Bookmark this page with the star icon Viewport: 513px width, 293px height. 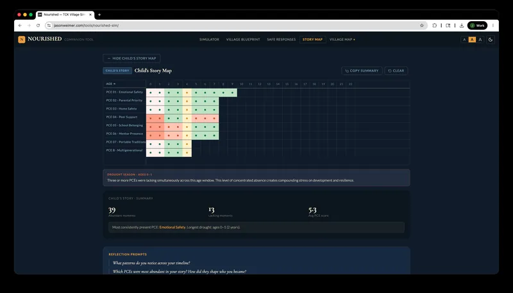(x=422, y=26)
